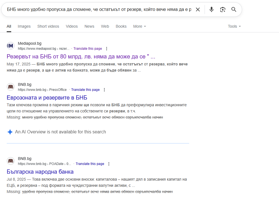Click the snippet starting 'Тази ключова промяна'
Viewport: 279px width, 203px height.
point(97,108)
